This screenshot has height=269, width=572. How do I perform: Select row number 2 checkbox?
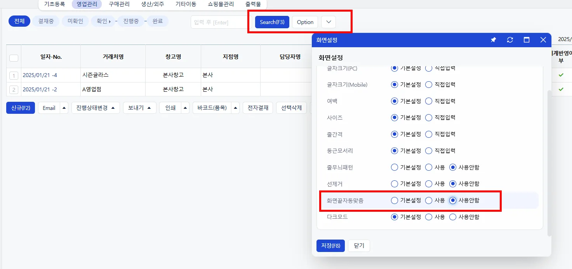(x=14, y=90)
